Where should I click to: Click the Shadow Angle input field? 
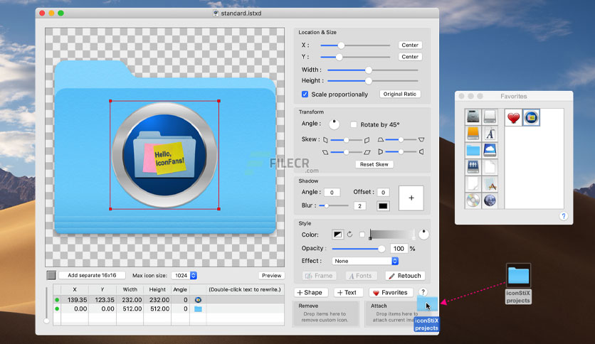pos(332,193)
